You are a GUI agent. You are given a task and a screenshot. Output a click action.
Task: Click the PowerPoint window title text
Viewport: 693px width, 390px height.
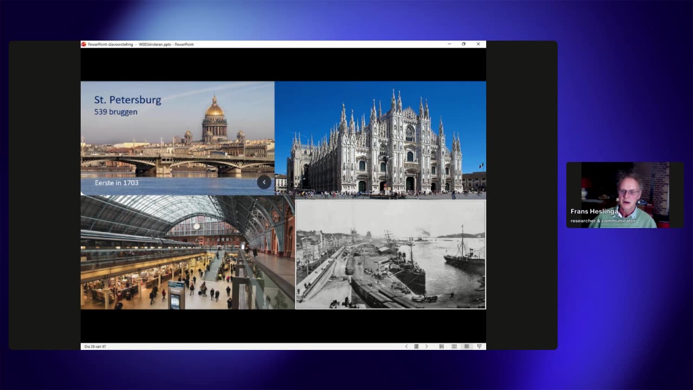point(141,44)
